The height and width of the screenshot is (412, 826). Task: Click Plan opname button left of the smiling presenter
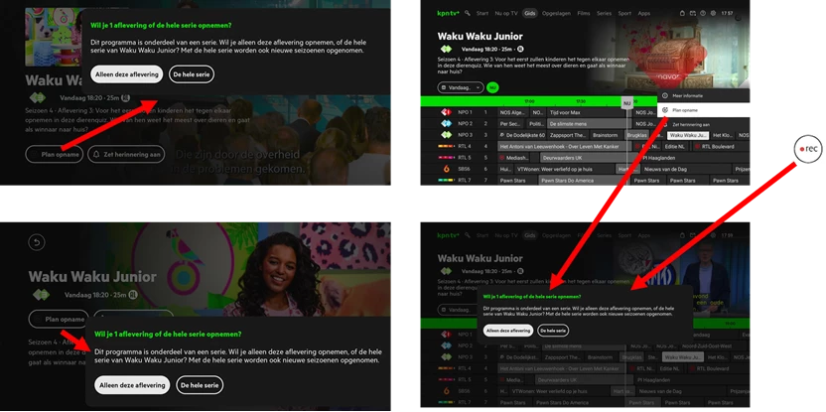(58, 319)
